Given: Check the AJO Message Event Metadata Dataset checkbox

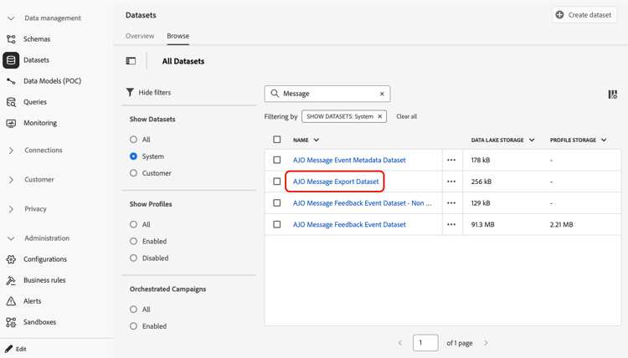Looking at the screenshot, I should pos(277,160).
